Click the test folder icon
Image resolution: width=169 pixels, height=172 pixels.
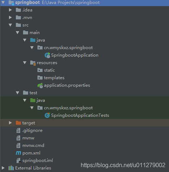(x=26, y=93)
